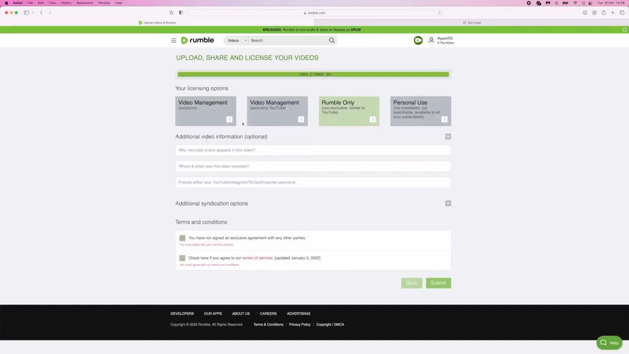Open the Apple menu
629x354 pixels.
click(6, 3)
